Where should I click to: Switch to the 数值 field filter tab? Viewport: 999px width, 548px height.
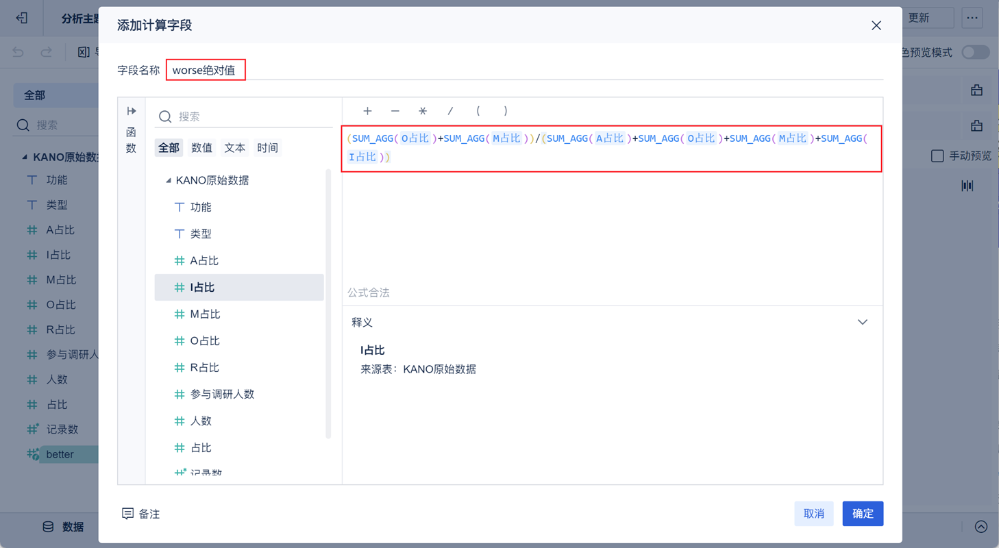tap(201, 147)
